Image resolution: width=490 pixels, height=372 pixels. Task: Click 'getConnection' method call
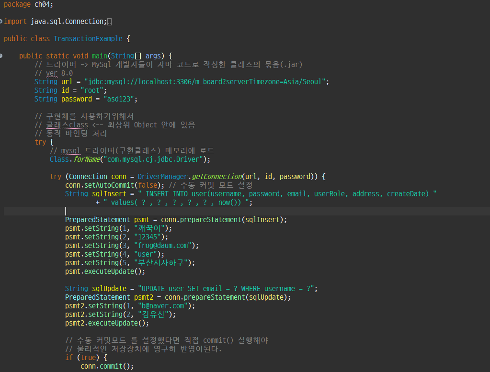pyautogui.click(x=217, y=177)
